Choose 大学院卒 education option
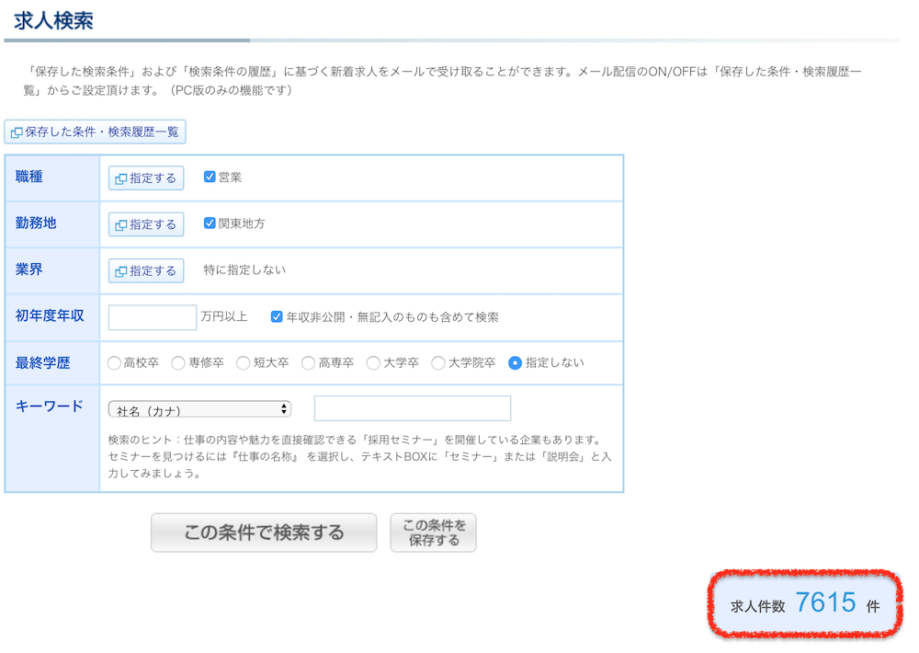Screen dimensions: 919x653 tap(438, 363)
